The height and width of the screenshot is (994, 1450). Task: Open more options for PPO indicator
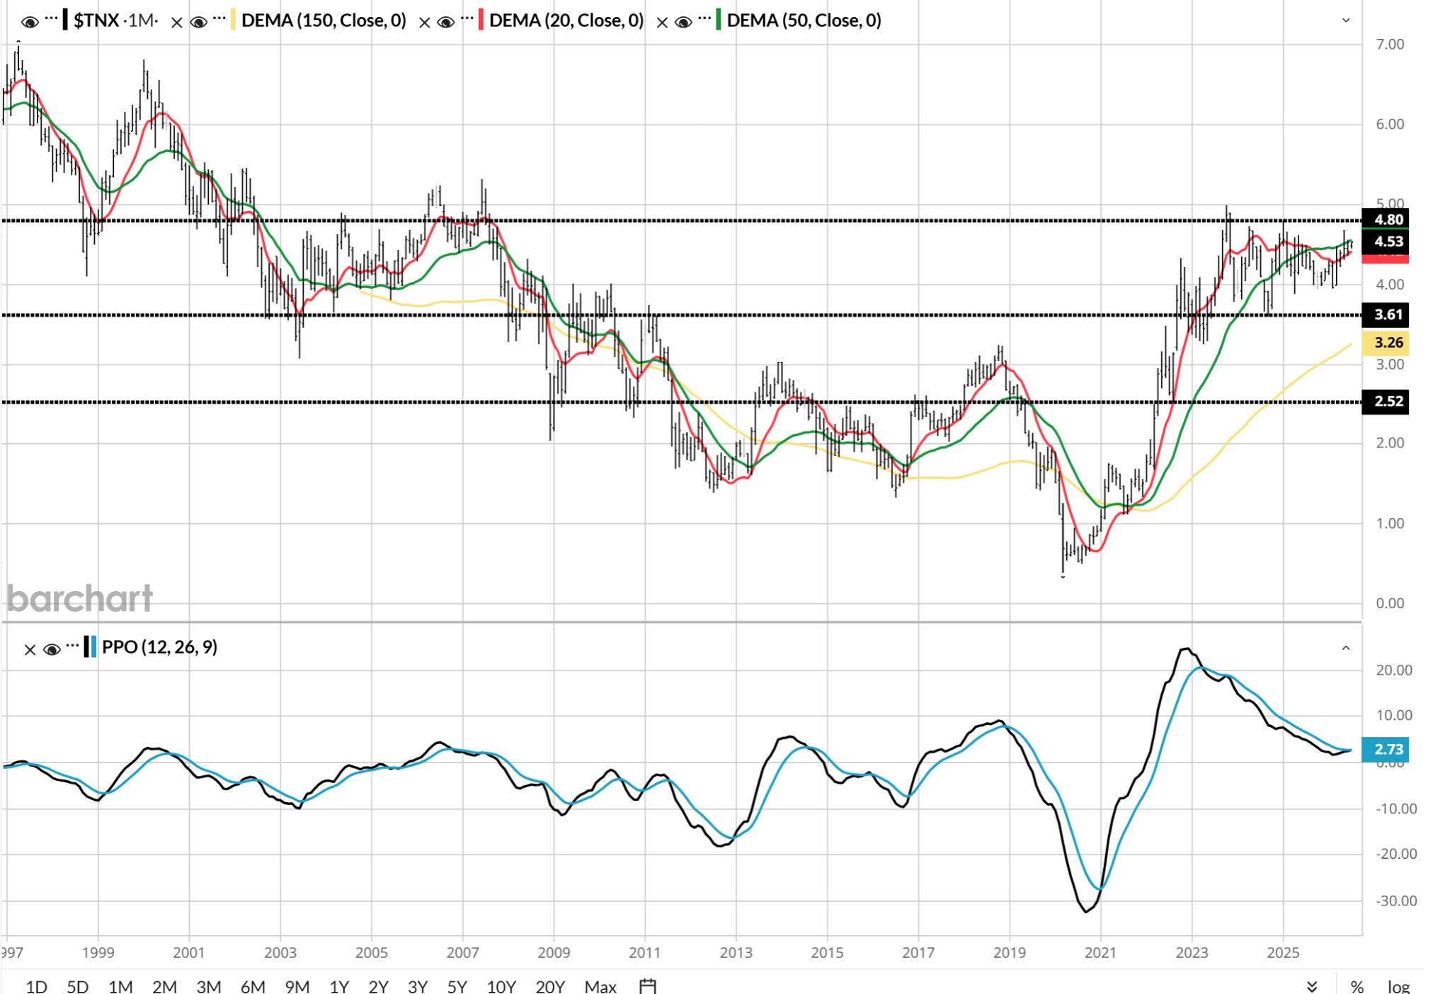click(72, 645)
